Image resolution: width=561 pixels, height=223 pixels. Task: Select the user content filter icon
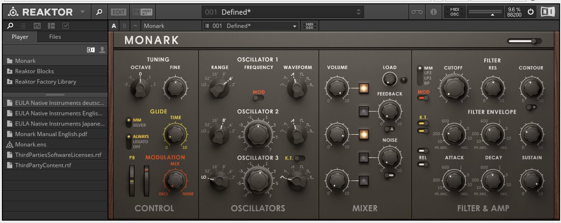click(x=102, y=49)
